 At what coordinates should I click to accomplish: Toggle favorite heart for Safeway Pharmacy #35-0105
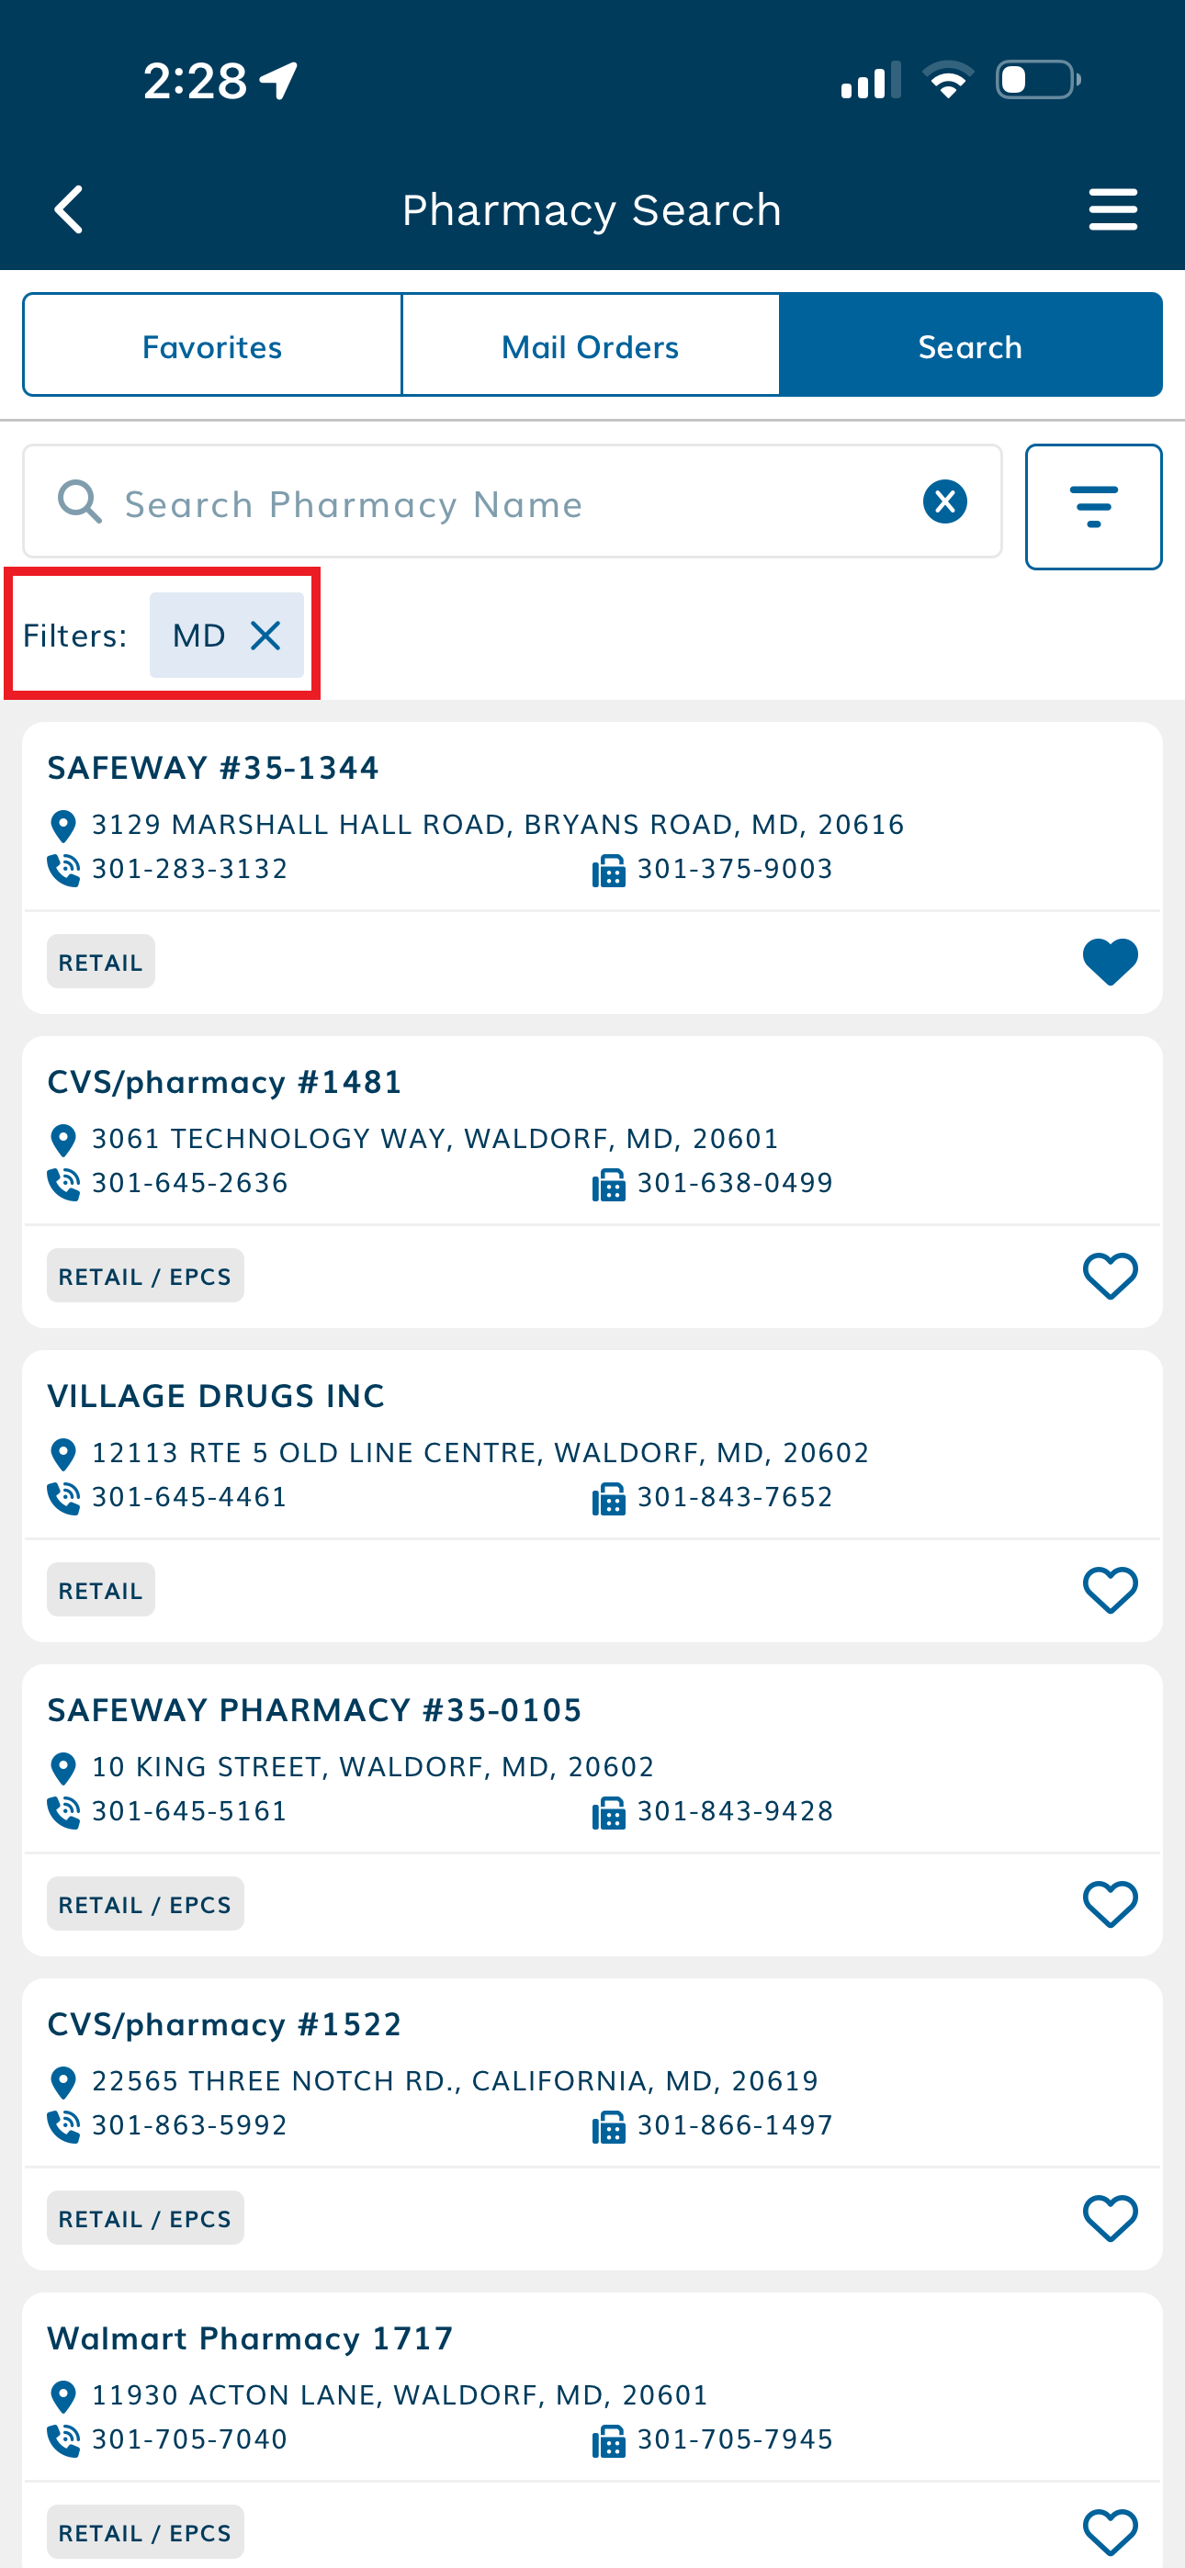(x=1109, y=1904)
